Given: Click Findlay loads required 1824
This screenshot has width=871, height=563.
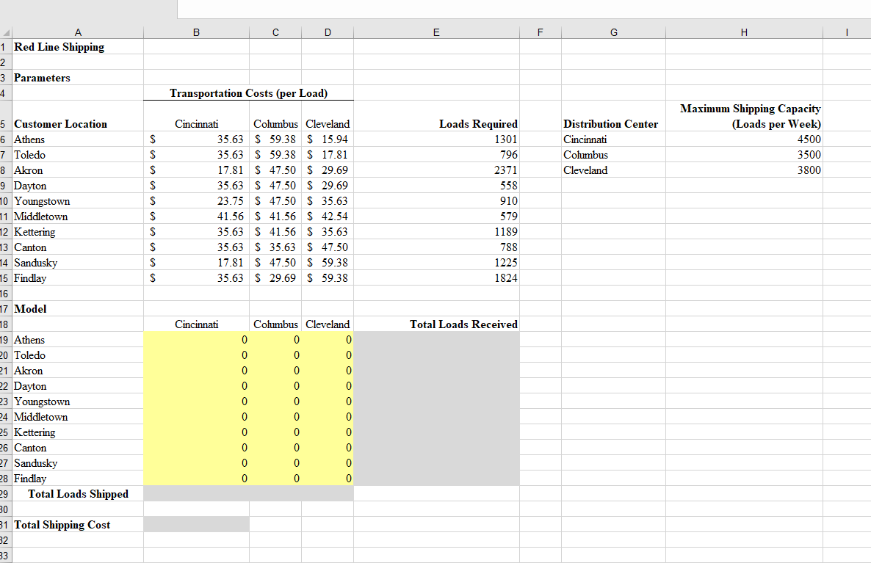Looking at the screenshot, I should (436, 278).
